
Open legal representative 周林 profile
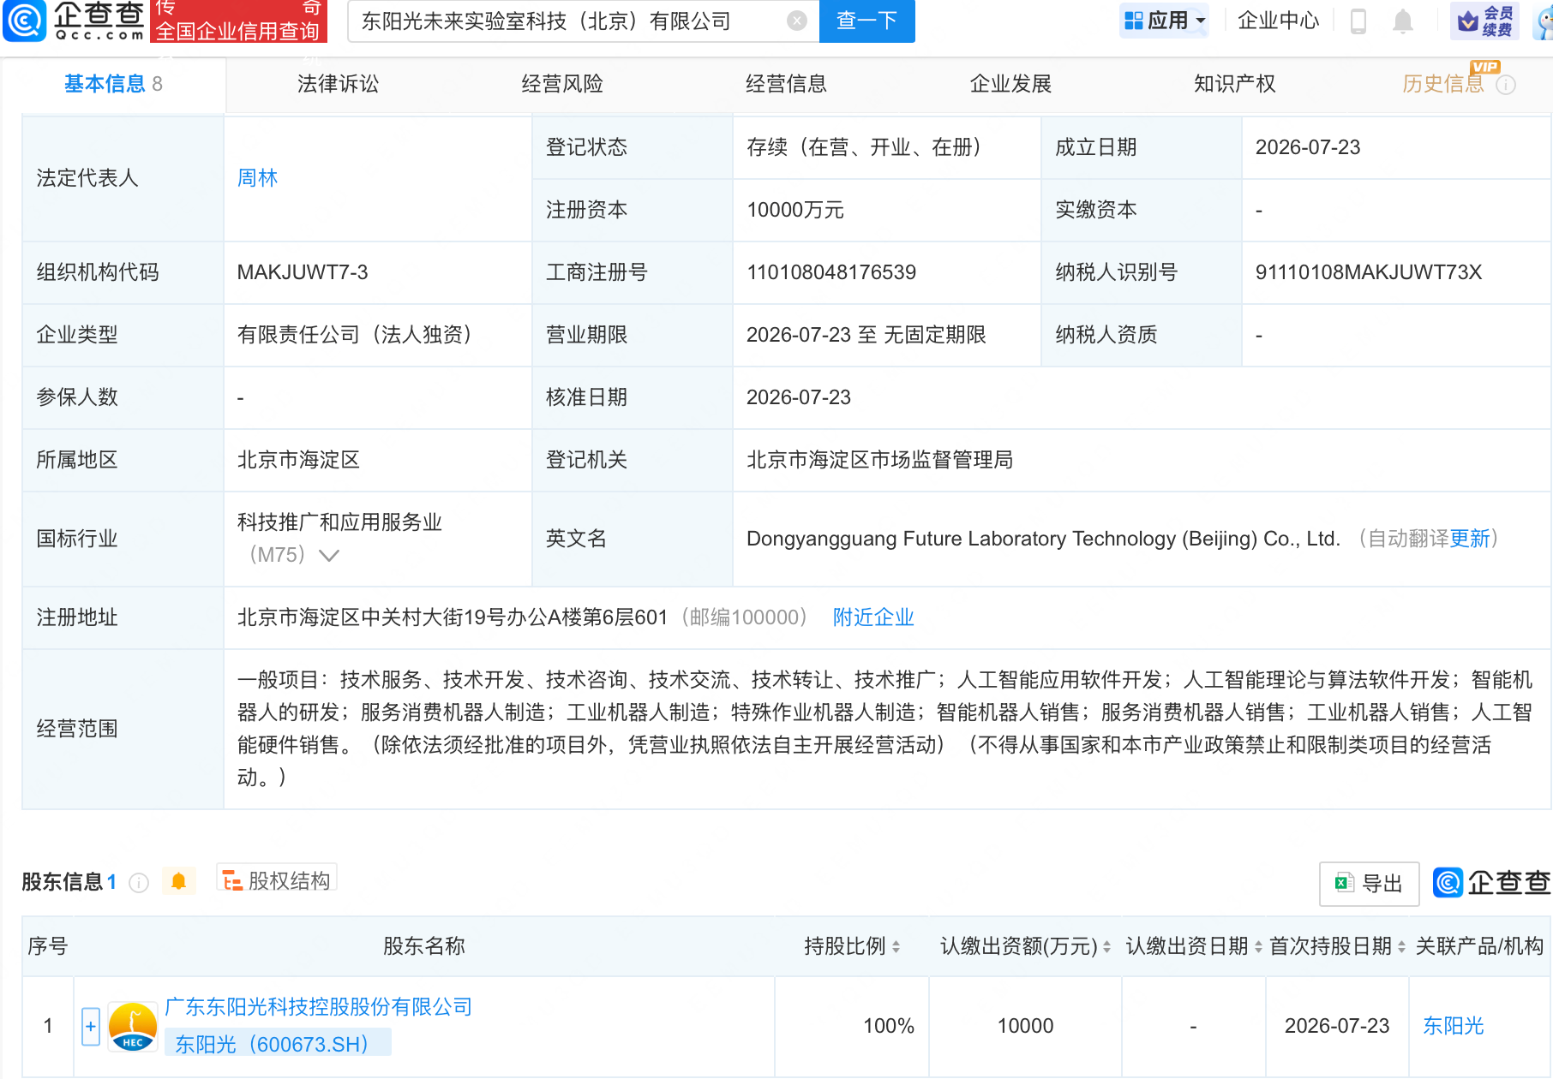pos(257,178)
